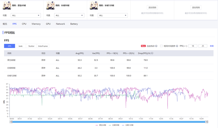This screenshot has width=218, height=128.
Task: Open scene dropdown for 补帧90帧 case
Action: coord(69,15)
